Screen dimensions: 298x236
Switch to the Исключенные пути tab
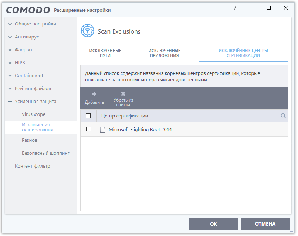tap(105, 53)
